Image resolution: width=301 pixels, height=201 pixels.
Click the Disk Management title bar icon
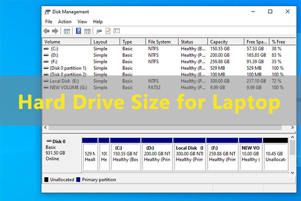(48, 12)
